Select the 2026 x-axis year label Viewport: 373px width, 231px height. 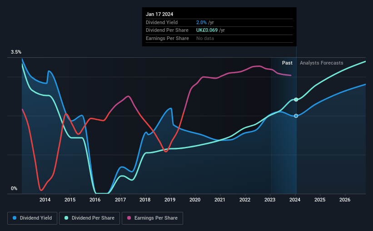pos(345,200)
